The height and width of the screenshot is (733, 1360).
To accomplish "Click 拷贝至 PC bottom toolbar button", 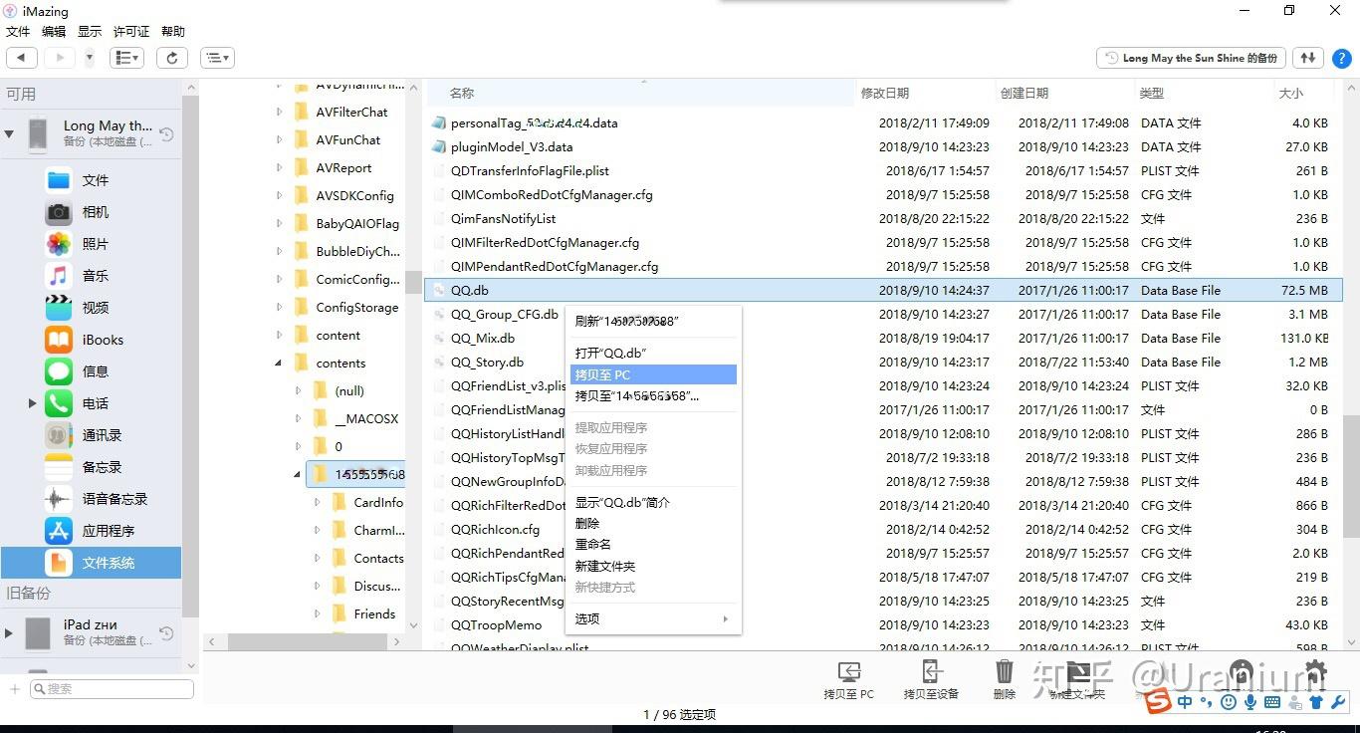I will pos(848,680).
